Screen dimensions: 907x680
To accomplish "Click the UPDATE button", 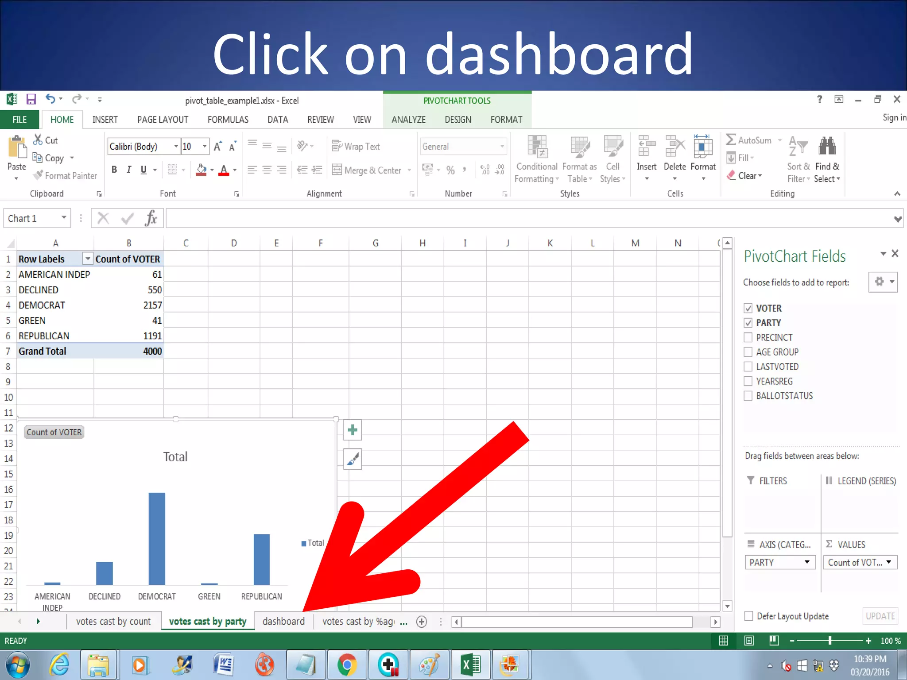I will point(880,616).
